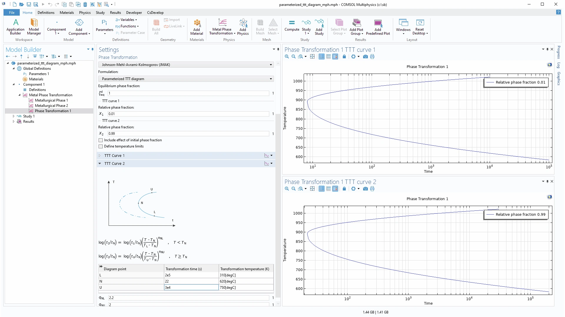Open the File menu
Screen dimensions: 565x317
coord(12,13)
